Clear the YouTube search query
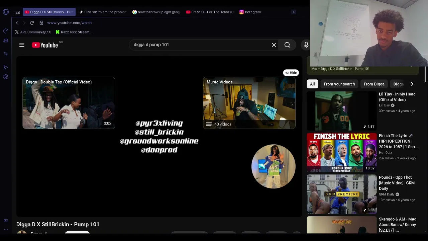428x241 pixels. pyautogui.click(x=274, y=45)
